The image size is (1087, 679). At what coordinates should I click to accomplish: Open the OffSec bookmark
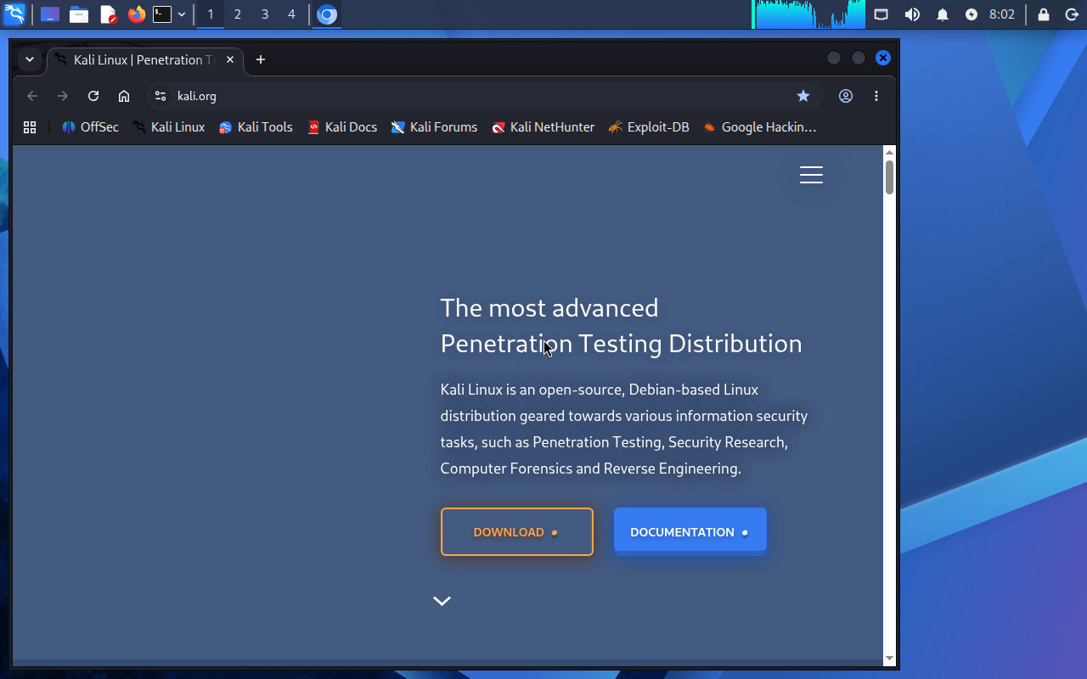point(90,127)
